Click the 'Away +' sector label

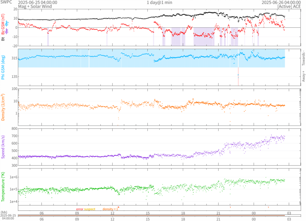click(x=303, y=76)
